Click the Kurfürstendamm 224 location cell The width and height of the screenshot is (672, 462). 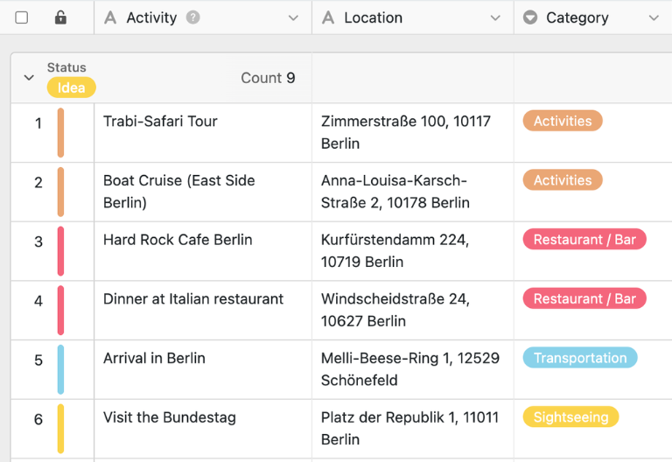click(x=413, y=251)
